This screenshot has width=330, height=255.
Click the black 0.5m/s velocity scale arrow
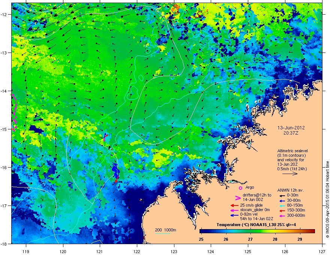tap(290, 174)
